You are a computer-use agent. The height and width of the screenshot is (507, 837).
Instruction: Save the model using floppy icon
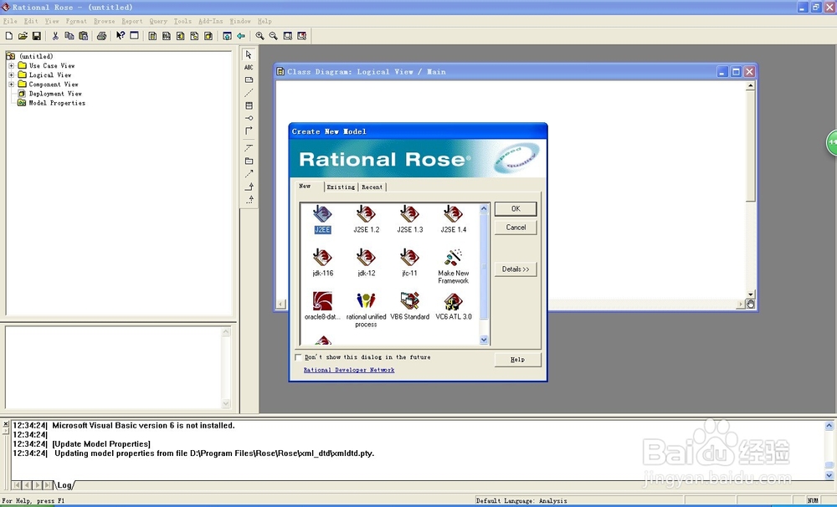click(x=36, y=36)
